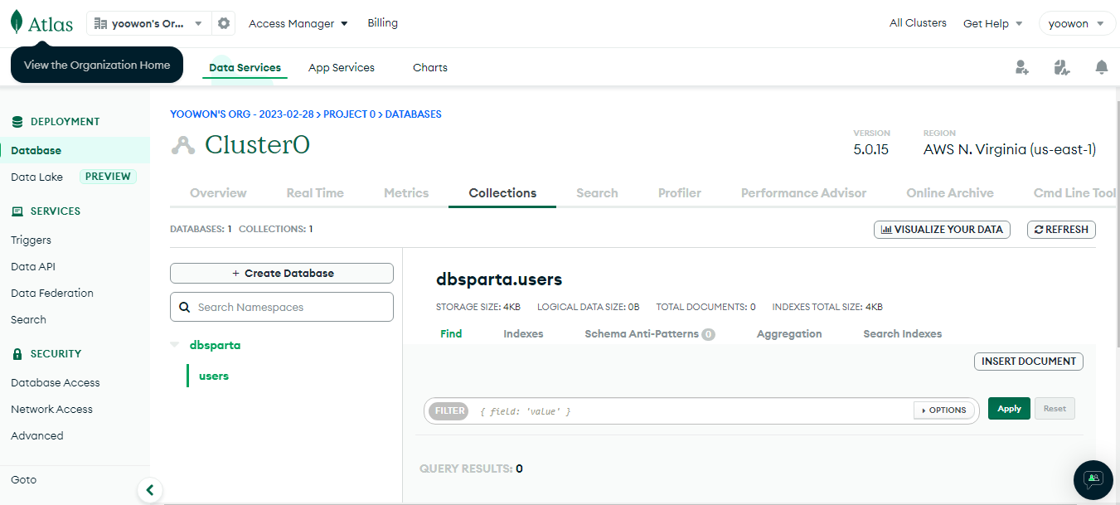The width and height of the screenshot is (1120, 505).
Task: Click the Atlas leaf logo
Action: pyautogui.click(x=17, y=22)
